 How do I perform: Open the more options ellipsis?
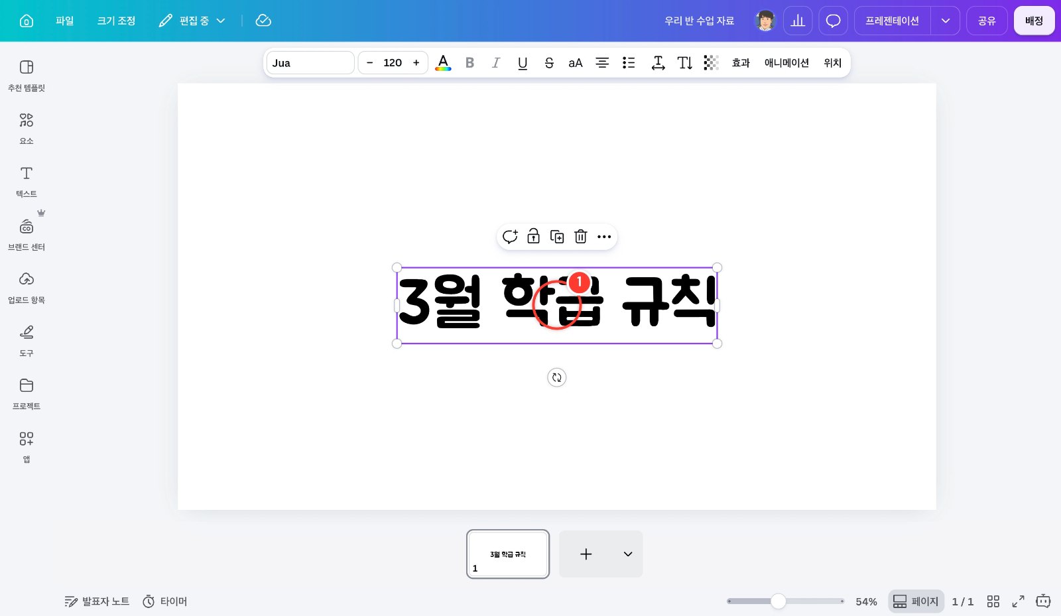pyautogui.click(x=604, y=237)
